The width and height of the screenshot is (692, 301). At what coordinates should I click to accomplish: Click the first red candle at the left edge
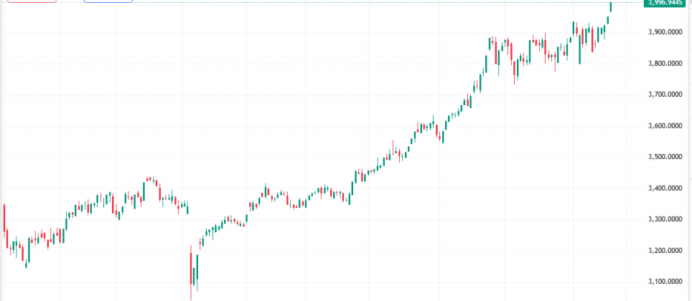(4, 219)
